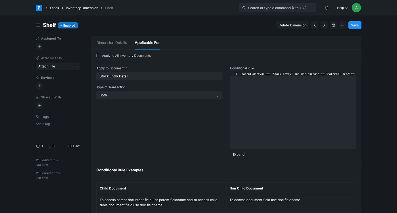
Task: Add a review with the plus icon
Action: 39,86
